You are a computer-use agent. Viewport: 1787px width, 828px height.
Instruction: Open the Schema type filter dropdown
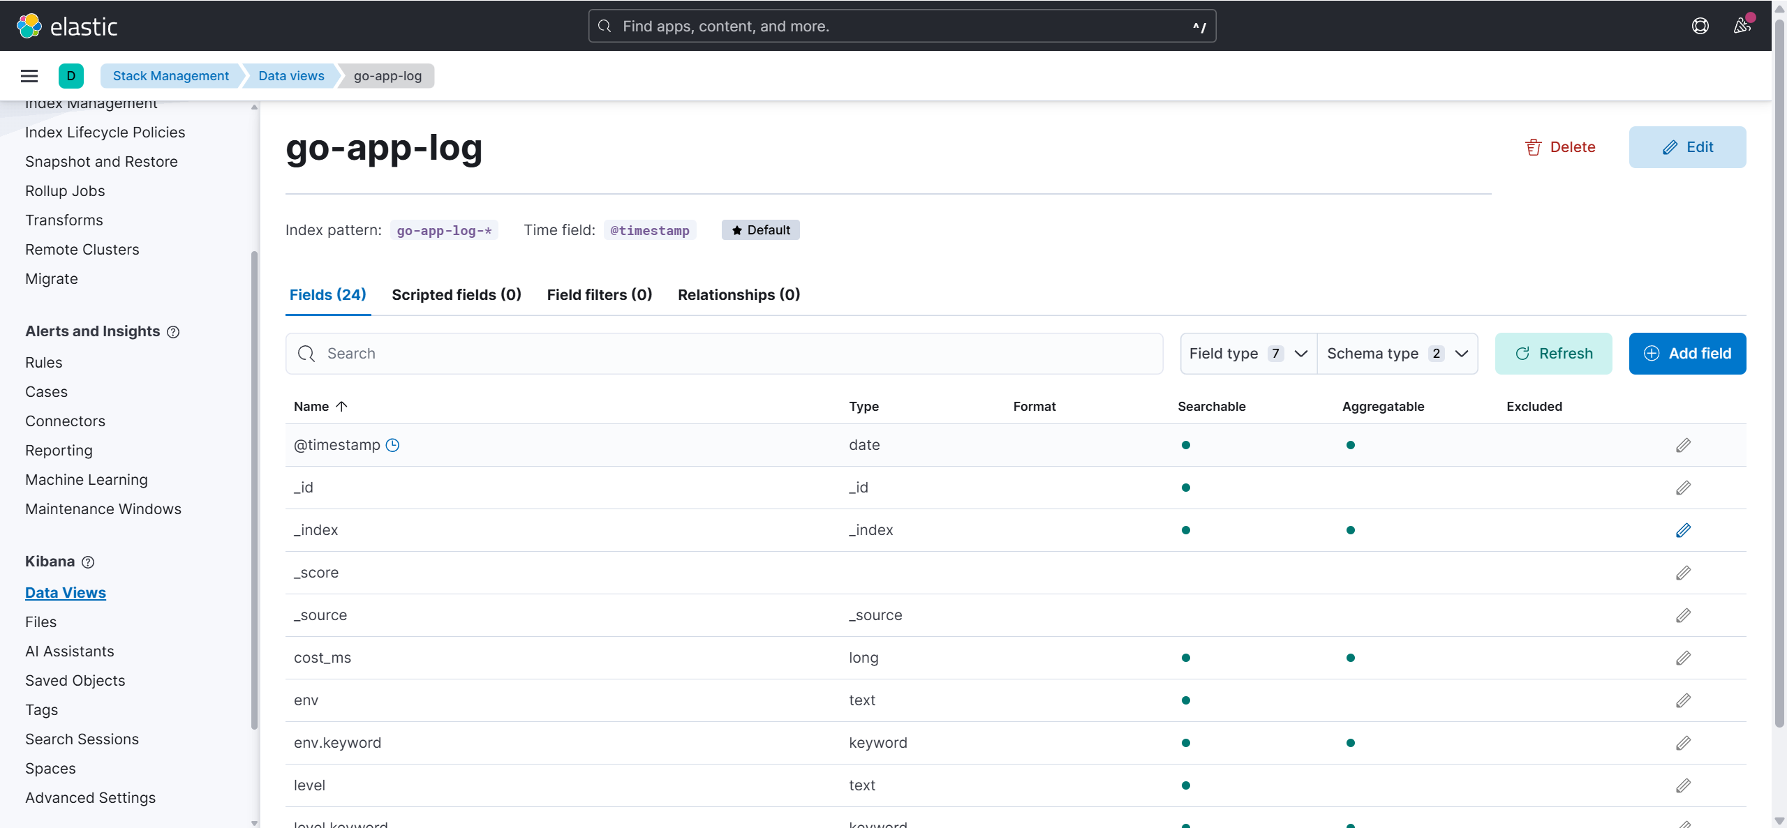tap(1397, 354)
